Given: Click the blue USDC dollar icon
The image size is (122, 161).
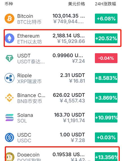Looking at the screenshot, I should click(9, 138).
